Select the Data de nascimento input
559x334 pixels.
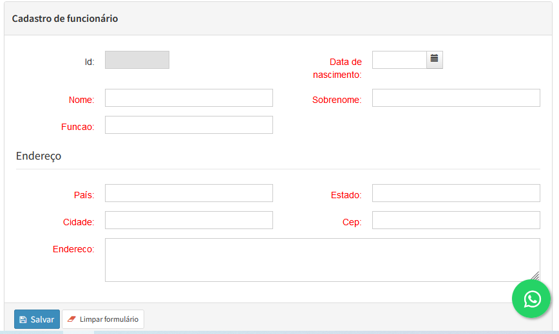(x=399, y=60)
